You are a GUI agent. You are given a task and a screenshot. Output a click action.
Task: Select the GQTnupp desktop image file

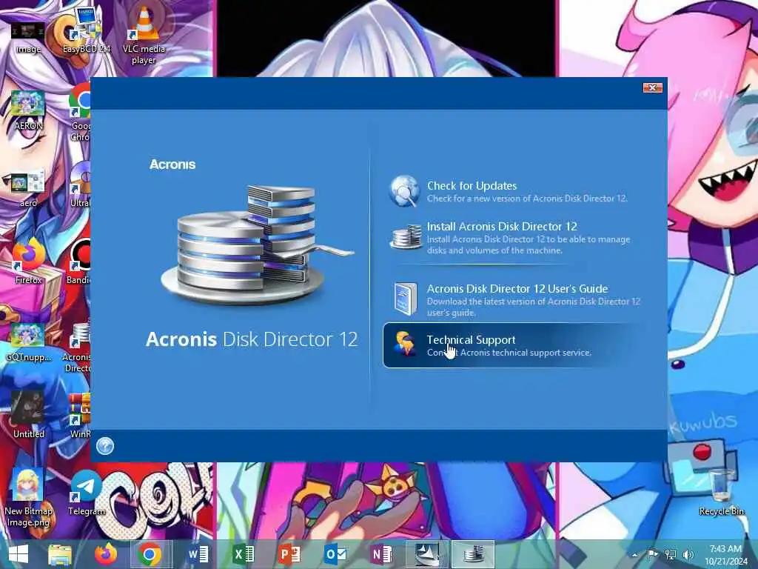(x=28, y=342)
